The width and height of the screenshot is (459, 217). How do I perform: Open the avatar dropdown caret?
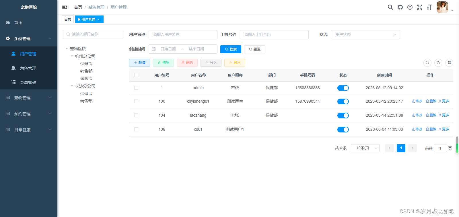coord(452,10)
